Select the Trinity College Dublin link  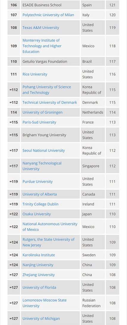[40, 204]
